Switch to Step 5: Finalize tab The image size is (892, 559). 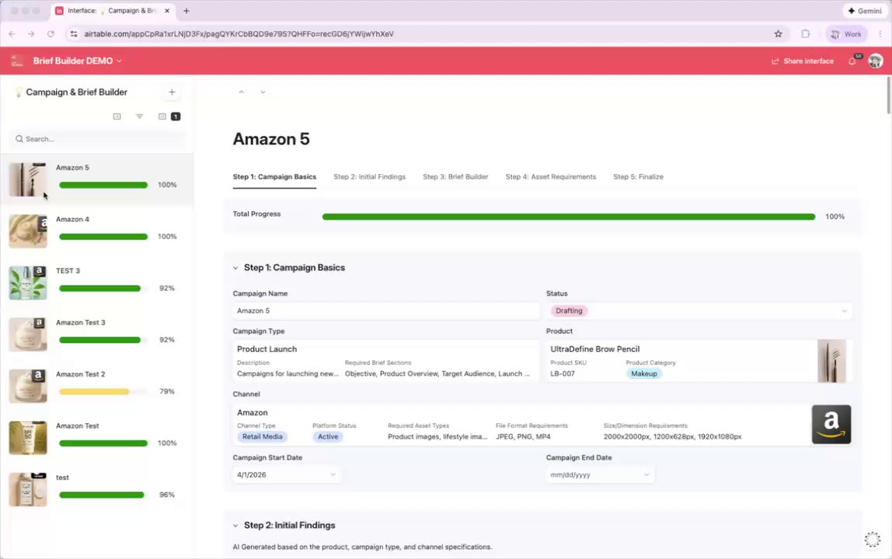pyautogui.click(x=638, y=177)
